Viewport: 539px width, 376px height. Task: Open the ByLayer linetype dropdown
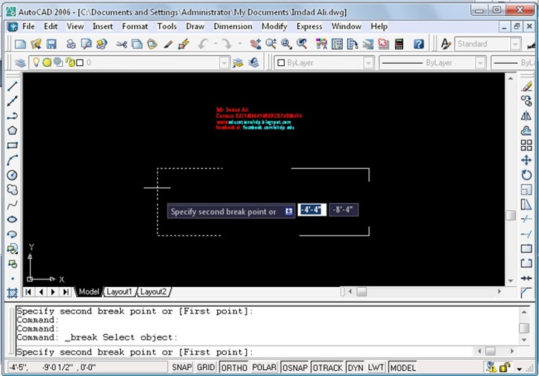coord(480,63)
